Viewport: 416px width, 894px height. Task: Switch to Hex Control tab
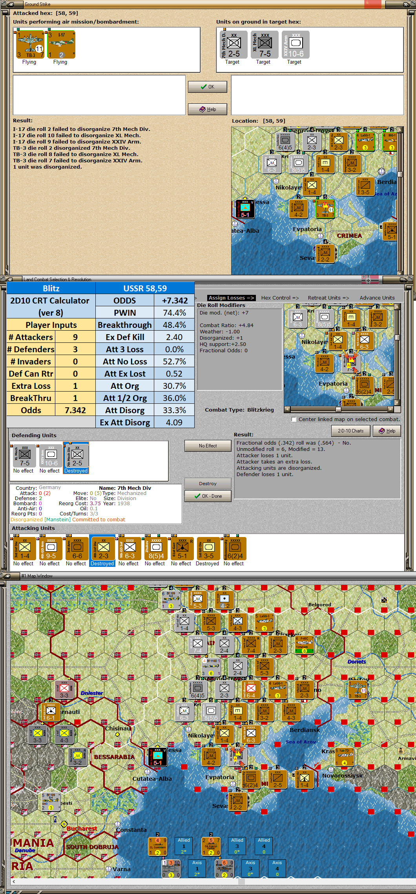(280, 298)
